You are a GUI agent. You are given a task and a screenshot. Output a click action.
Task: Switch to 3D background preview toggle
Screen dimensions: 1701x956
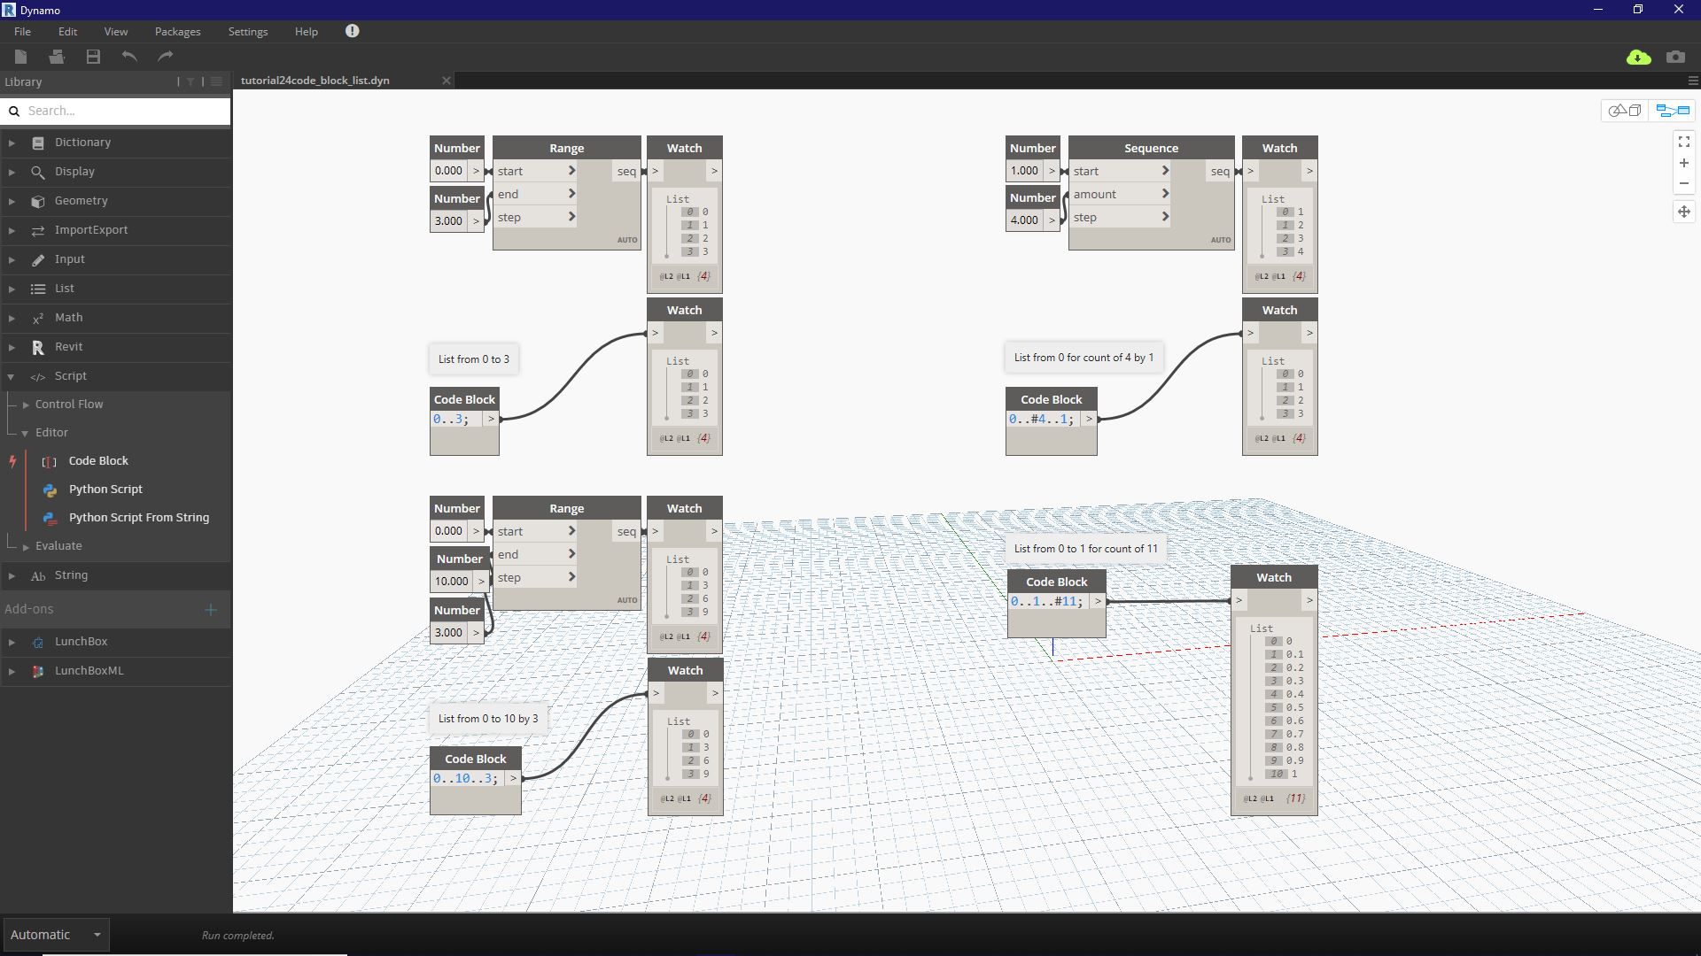(x=1625, y=111)
